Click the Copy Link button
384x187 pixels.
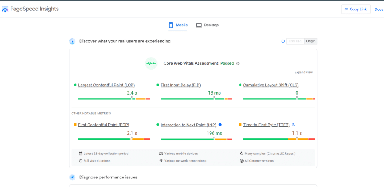pos(356,9)
